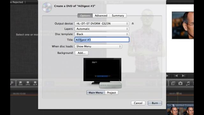This screenshot has height=115, width=204.
Task: Open the Rejected filter dropdown in browser
Action: click(x=18, y=2)
